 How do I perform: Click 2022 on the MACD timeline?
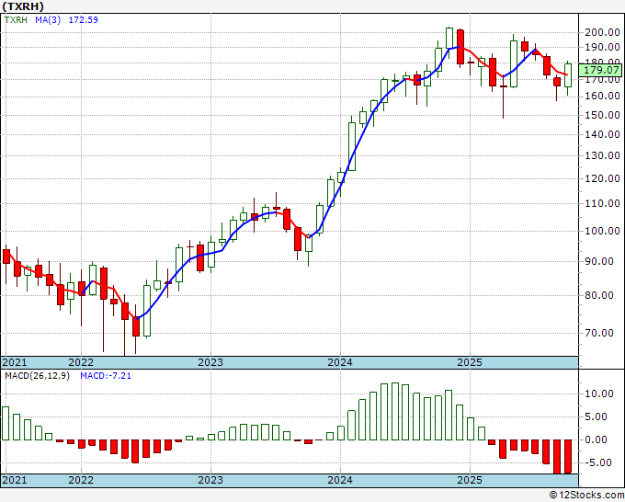coord(81,480)
